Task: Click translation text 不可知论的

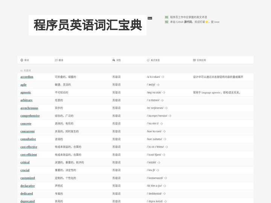Action: pyautogui.click(x=61, y=92)
